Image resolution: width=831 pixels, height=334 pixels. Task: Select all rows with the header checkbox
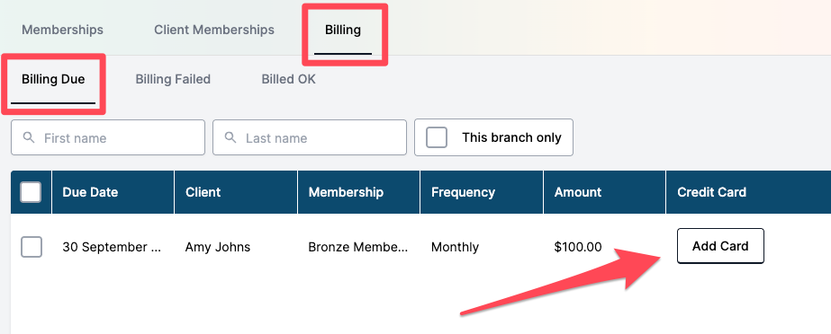(x=31, y=192)
